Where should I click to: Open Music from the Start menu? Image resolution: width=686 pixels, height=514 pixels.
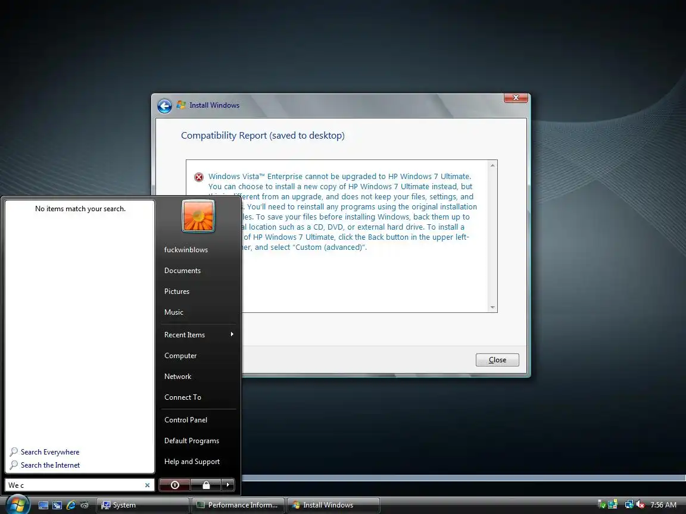pyautogui.click(x=174, y=312)
